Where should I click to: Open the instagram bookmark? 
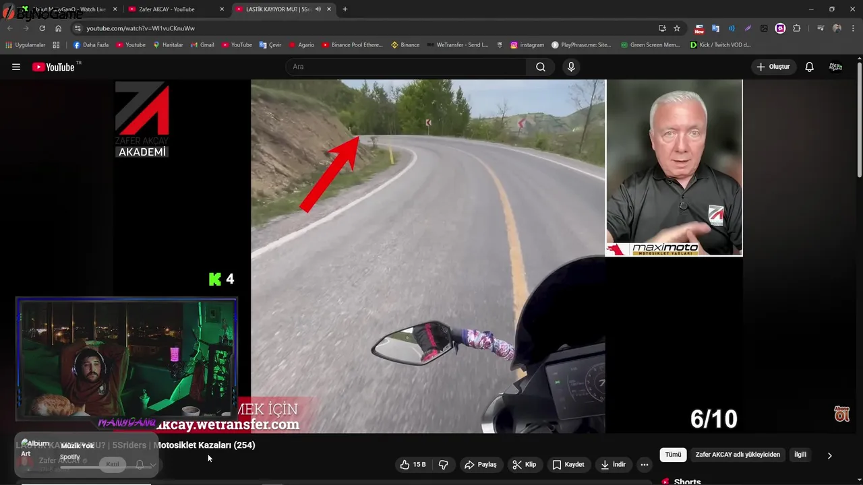click(527, 45)
